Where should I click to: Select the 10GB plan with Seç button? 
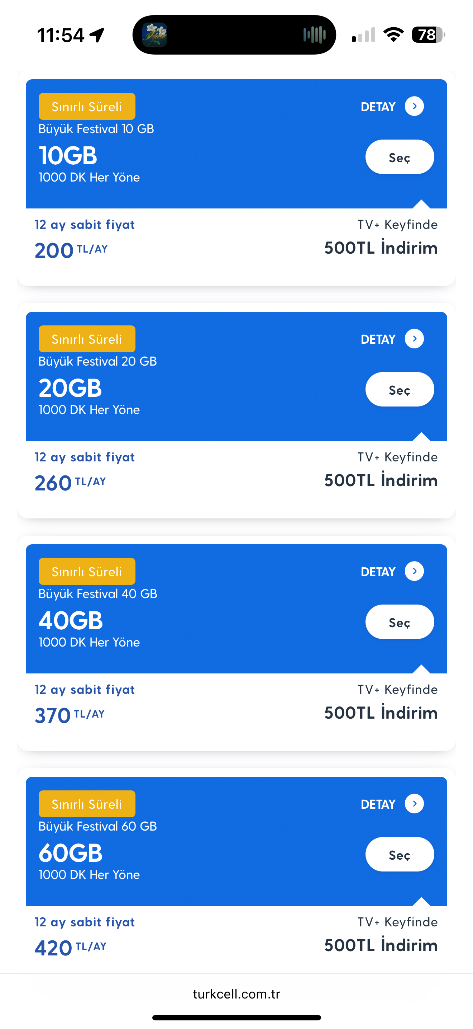point(400,157)
